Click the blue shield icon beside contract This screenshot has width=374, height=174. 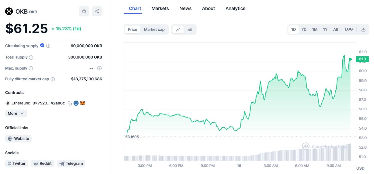coord(76,103)
